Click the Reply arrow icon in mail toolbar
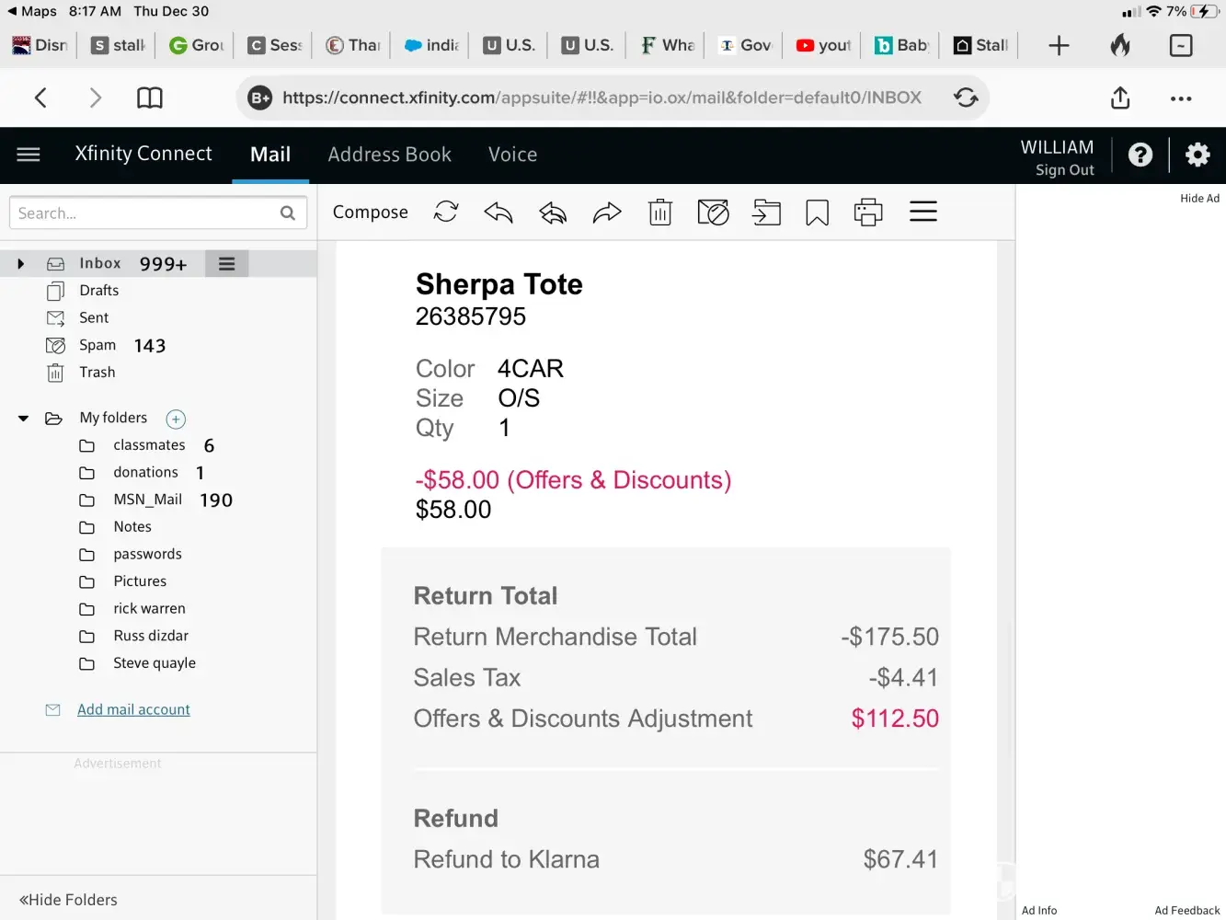Viewport: 1226px width, 920px height. (x=498, y=213)
